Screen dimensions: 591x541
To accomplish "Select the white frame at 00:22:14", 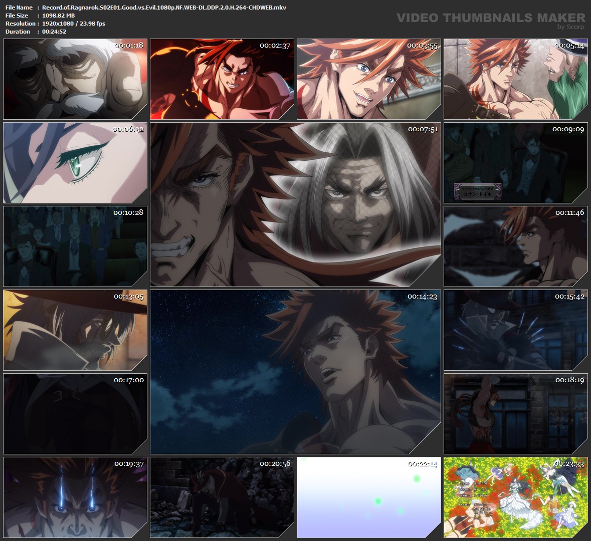I will 369,497.
